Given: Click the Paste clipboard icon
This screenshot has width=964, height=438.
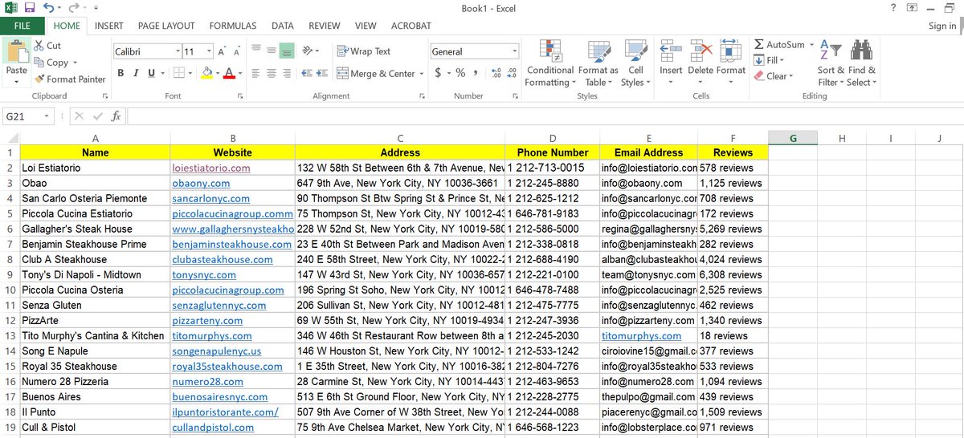Looking at the screenshot, I should tap(16, 52).
